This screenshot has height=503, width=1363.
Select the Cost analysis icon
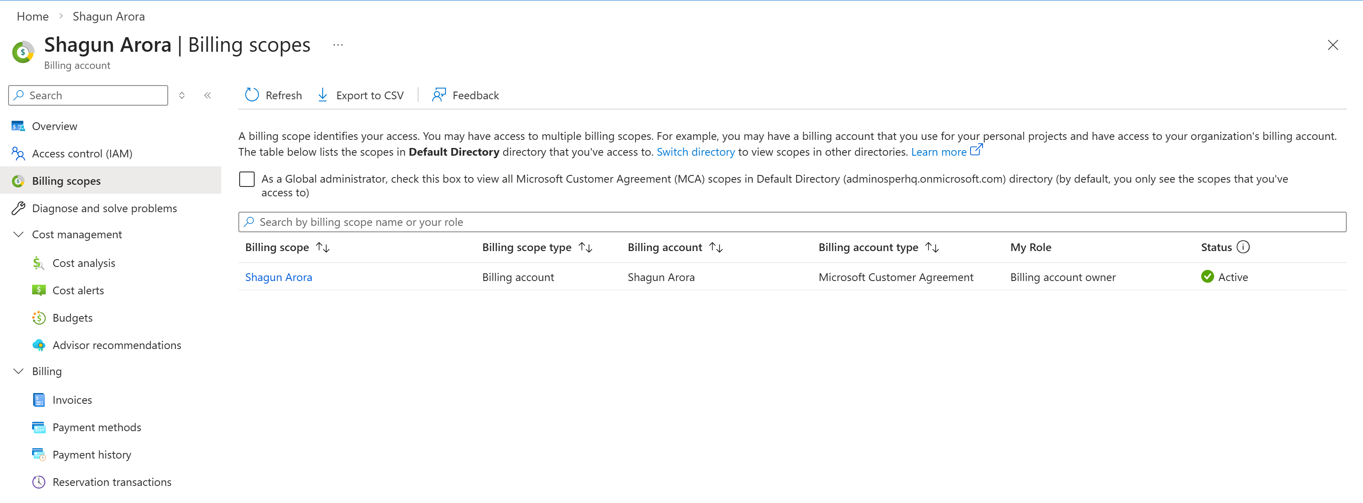(x=39, y=263)
